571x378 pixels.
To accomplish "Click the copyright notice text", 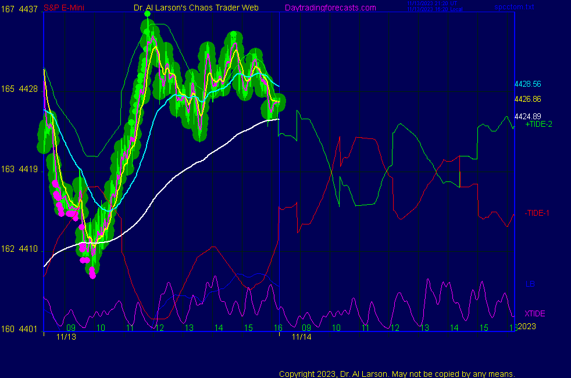I will 397,374.
